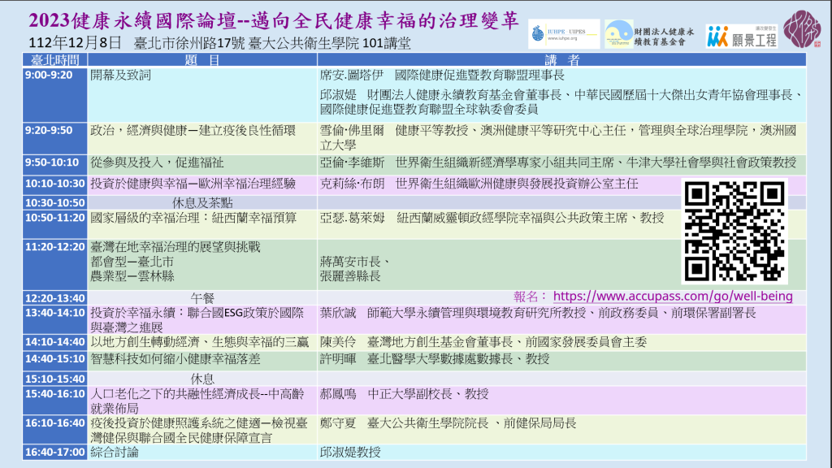Select the 16:10-16:40 time cell
Viewport: 832px width, 468px height.
[54, 430]
